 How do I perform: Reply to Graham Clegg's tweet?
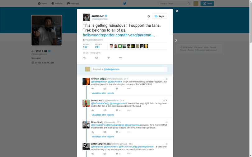point(93,89)
